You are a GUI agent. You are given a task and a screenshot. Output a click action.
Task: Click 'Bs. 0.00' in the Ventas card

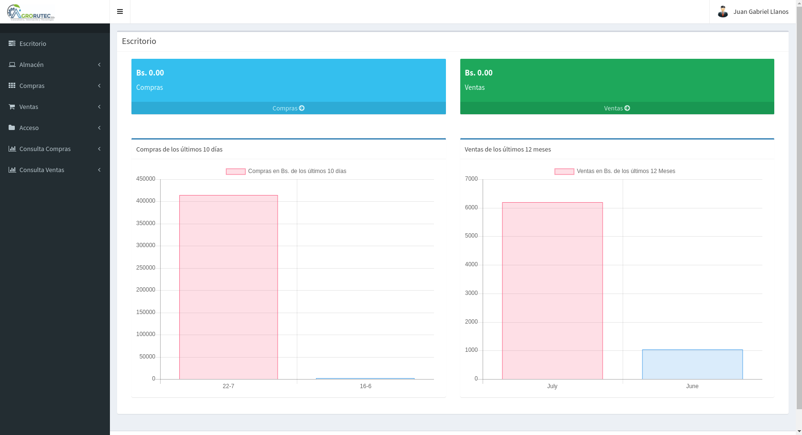click(478, 73)
